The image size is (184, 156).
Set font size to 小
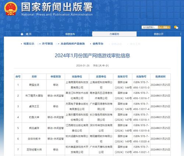coord(107,66)
